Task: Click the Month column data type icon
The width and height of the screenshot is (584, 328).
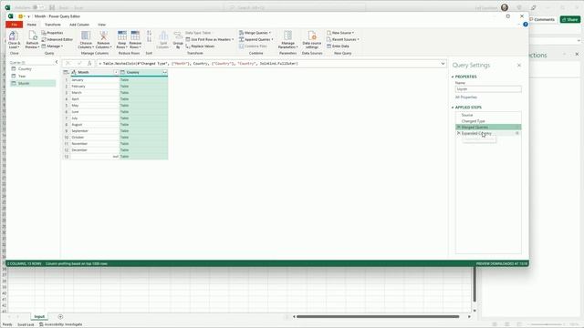Action: (74, 72)
